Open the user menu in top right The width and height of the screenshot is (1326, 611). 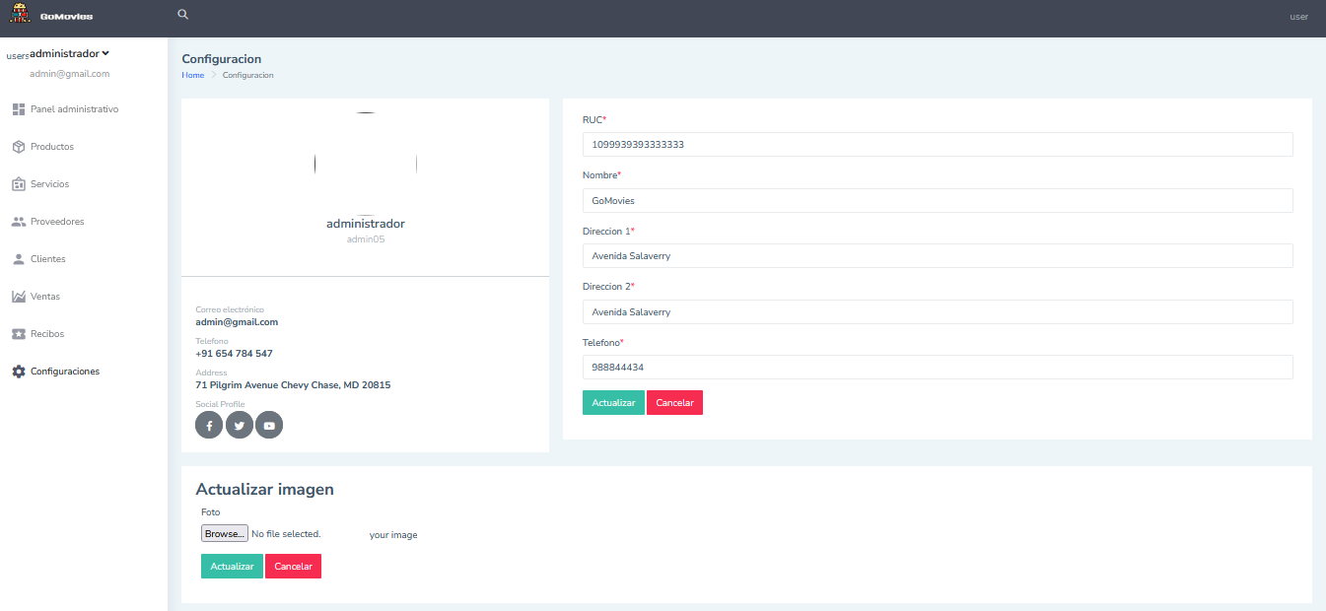[1298, 17]
